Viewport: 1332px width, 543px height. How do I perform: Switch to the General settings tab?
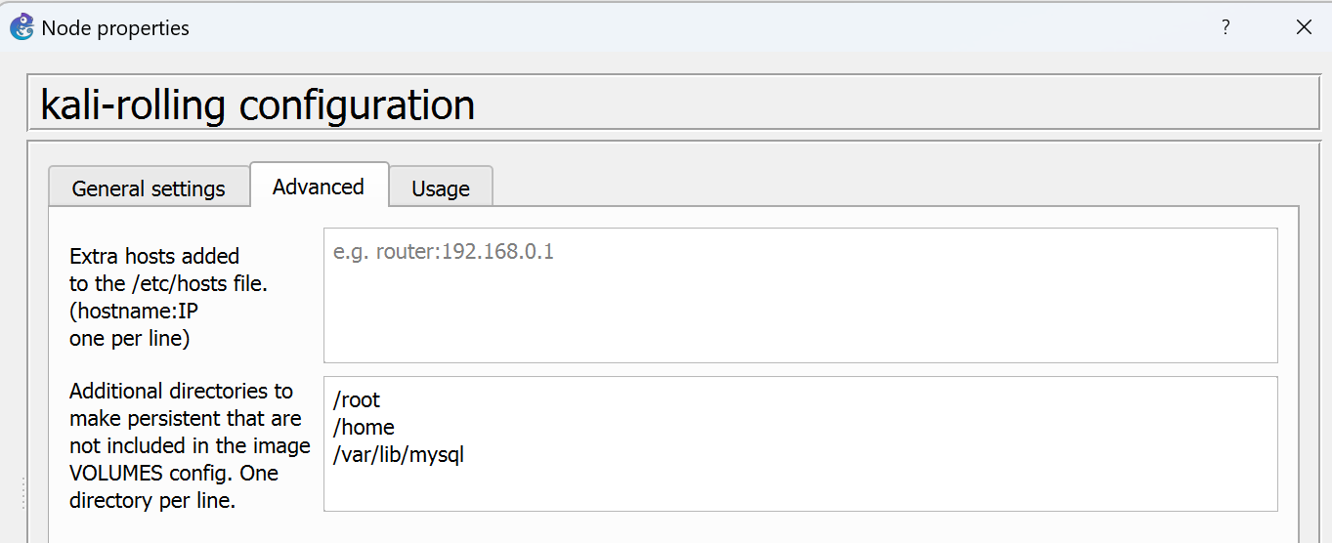tap(149, 188)
